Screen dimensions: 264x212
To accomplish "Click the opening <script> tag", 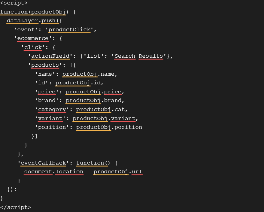I will coord(14,3).
